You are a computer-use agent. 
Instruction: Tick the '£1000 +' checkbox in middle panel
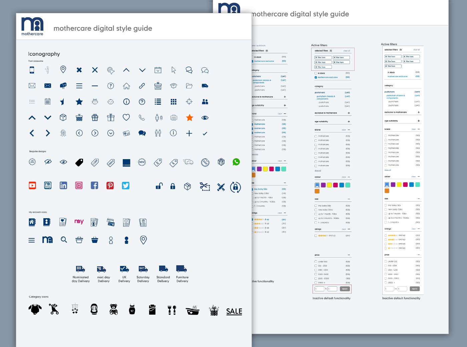click(316, 283)
